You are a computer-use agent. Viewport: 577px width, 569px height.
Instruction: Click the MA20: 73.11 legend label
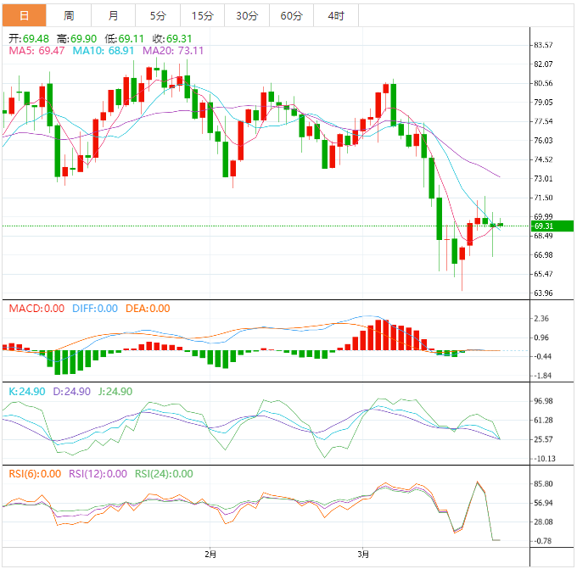click(x=174, y=52)
